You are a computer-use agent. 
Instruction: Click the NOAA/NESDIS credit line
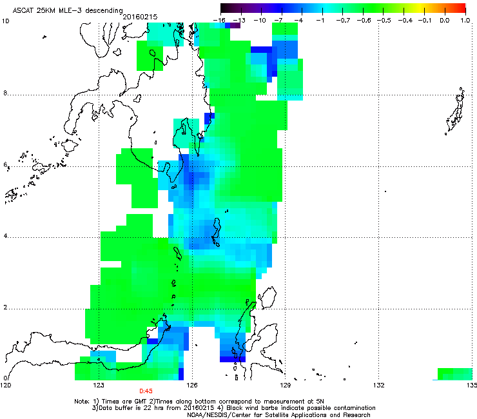tap(278, 415)
